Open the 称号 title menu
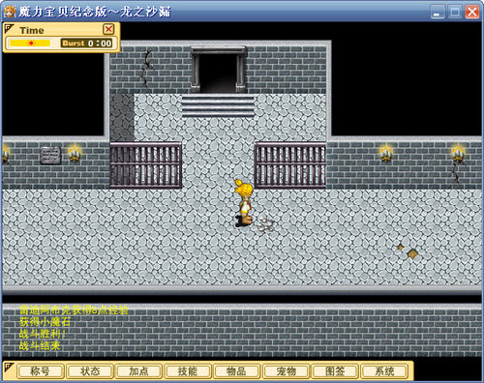Screen dimensions: 484x383 point(41,371)
